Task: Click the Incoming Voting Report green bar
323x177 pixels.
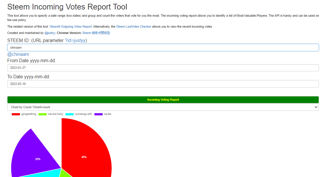Action: [x=163, y=100]
